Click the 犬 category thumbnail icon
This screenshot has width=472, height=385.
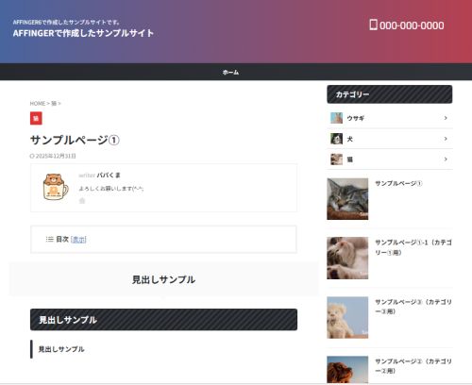coord(336,139)
